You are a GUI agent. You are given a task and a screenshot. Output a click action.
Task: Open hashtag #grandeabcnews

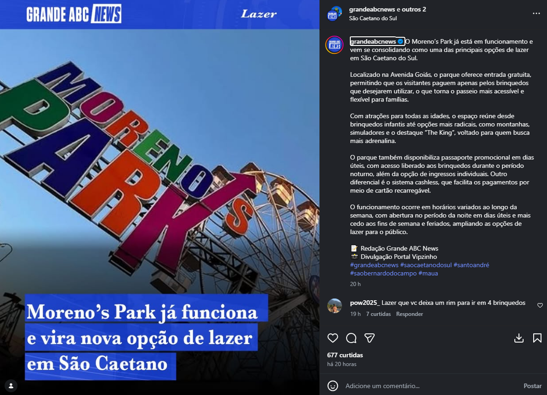click(x=374, y=265)
